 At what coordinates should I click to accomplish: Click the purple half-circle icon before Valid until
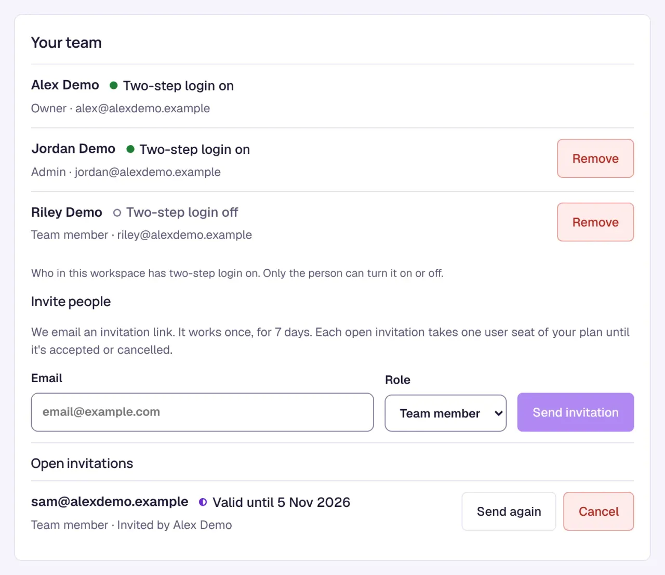pyautogui.click(x=203, y=502)
